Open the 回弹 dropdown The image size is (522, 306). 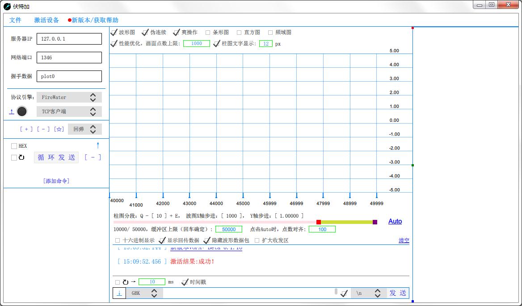click(x=85, y=129)
